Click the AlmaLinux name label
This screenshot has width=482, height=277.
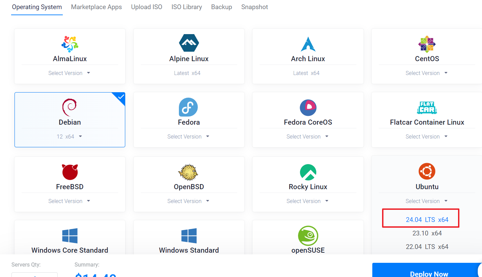point(70,59)
